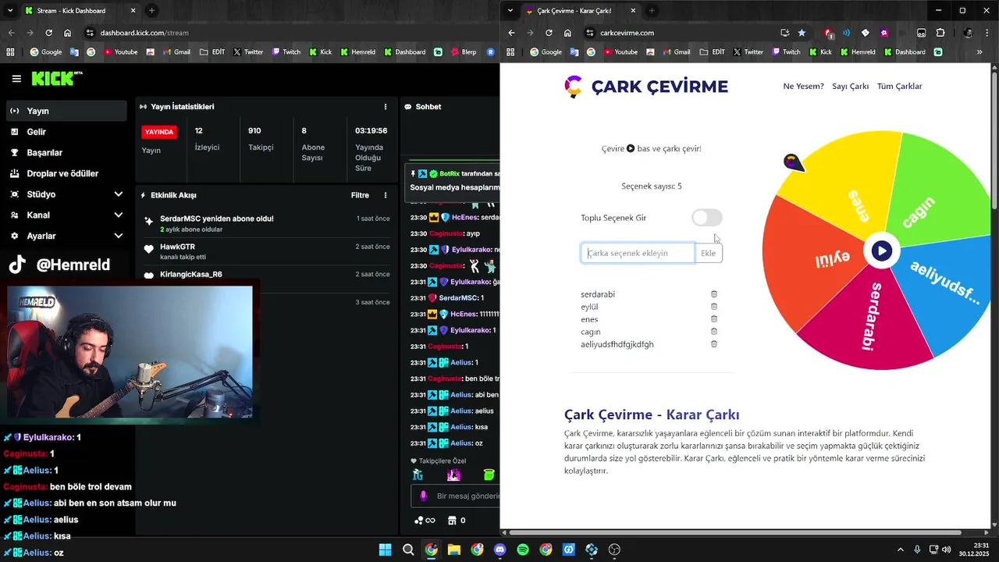This screenshot has height=562, width=999.
Task: Show hidden bookmarks in Çark window
Action: click(x=979, y=52)
